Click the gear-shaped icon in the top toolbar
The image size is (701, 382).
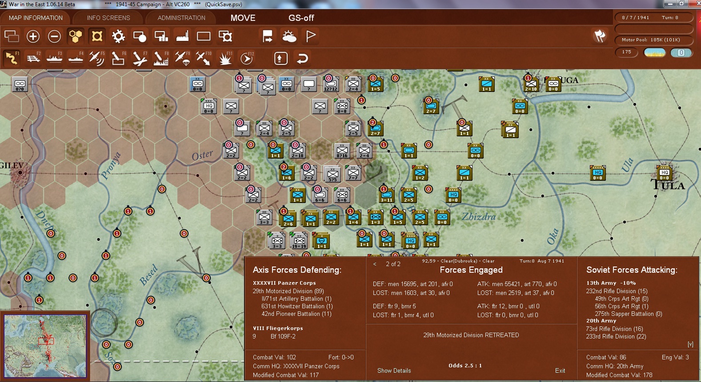118,36
